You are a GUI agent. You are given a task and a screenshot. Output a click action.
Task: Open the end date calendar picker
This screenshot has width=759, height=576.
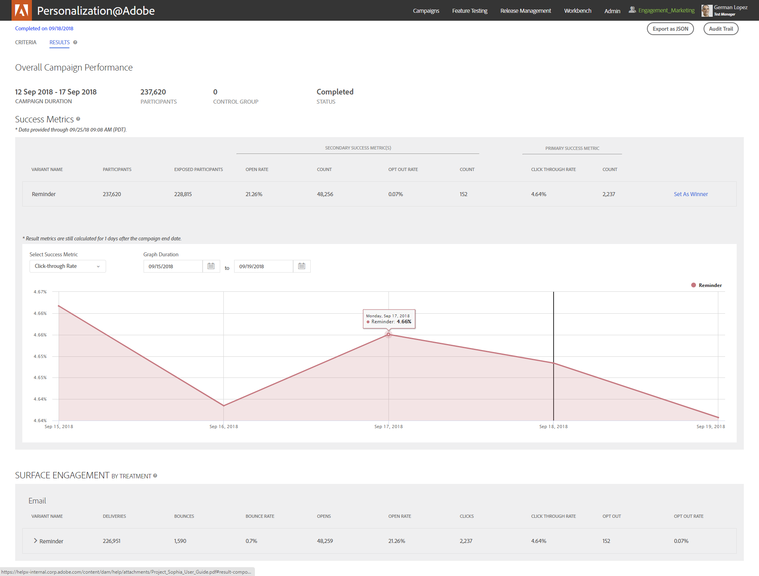(x=302, y=266)
